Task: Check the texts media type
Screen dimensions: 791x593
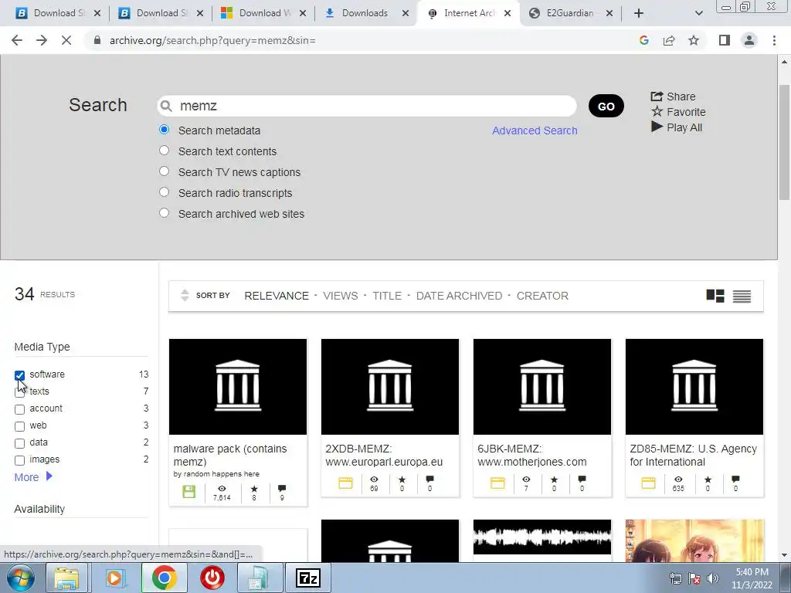Action: [19, 393]
